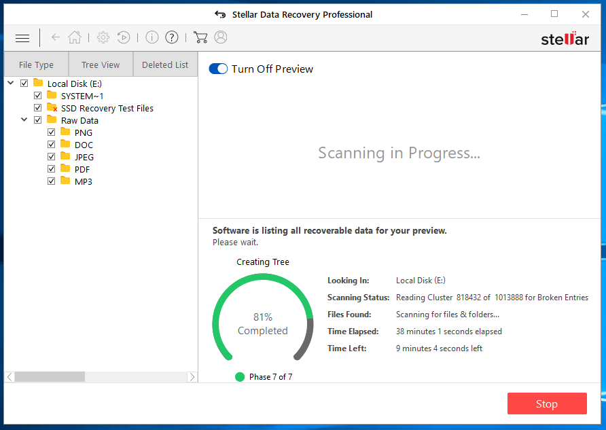Select the SYSTEM~1 label
This screenshot has width=606, height=430.
pos(82,96)
